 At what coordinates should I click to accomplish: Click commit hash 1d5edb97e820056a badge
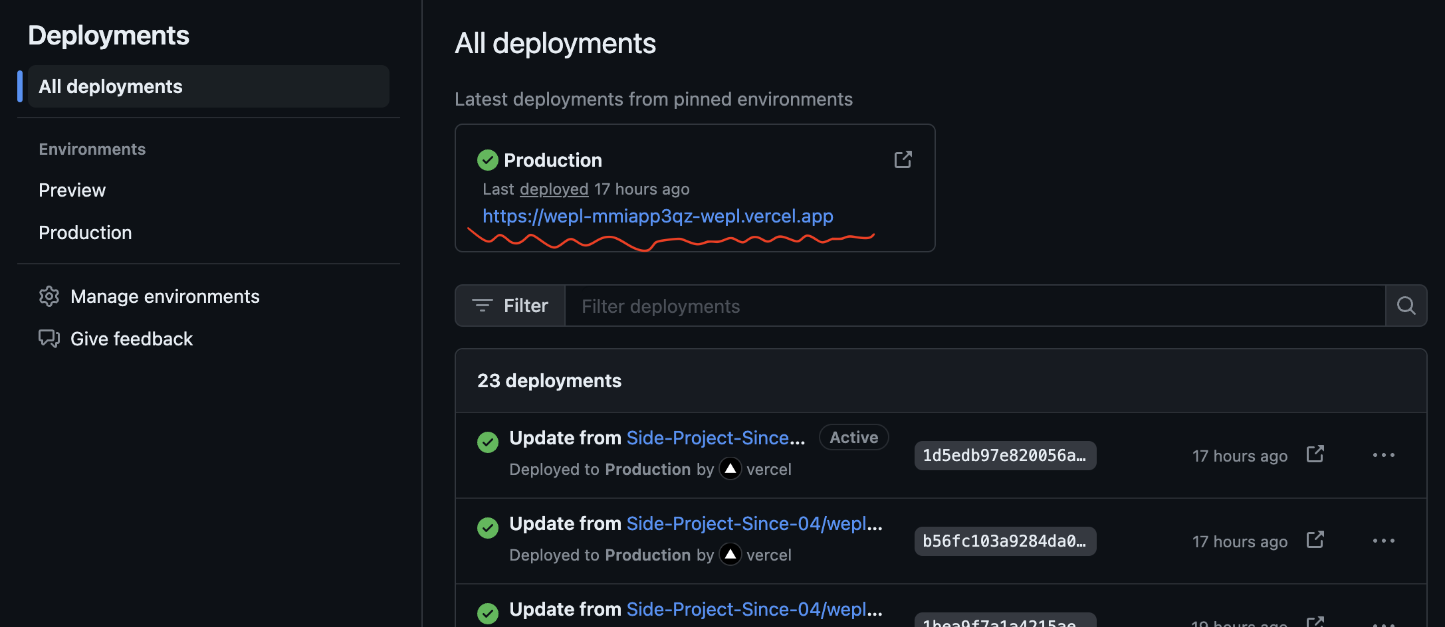coord(1005,456)
